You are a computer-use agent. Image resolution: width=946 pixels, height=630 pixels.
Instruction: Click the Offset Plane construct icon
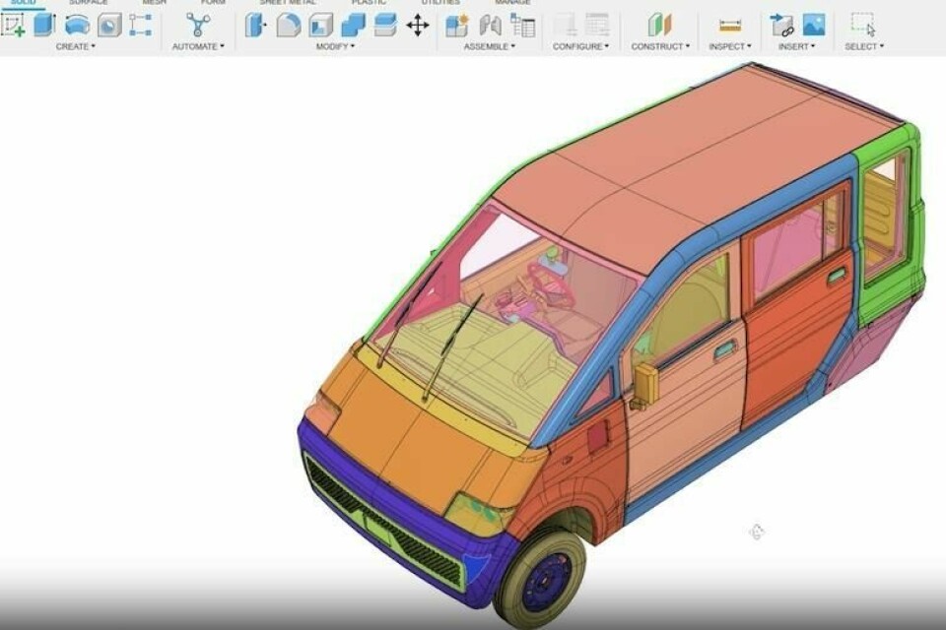coord(659,25)
